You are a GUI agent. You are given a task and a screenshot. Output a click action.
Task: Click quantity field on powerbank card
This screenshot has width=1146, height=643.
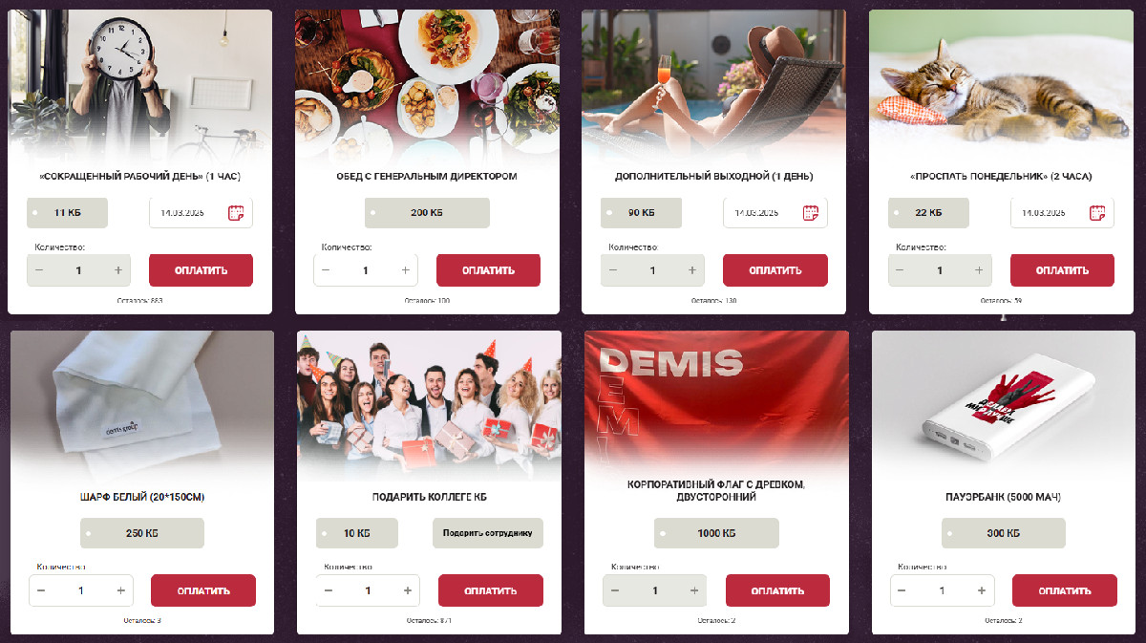943,590
